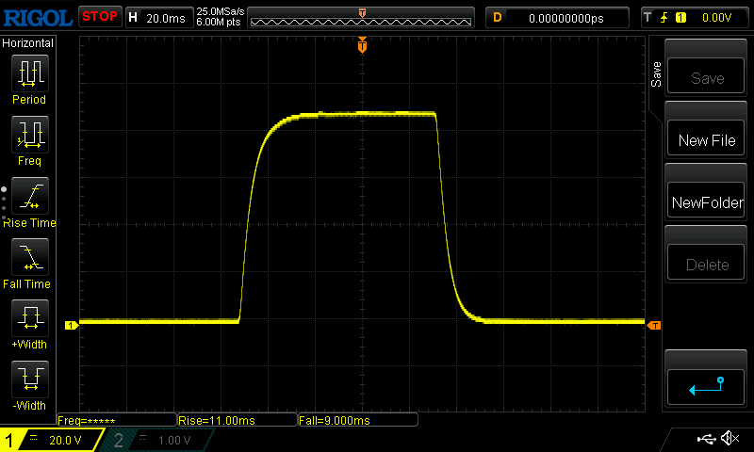Click the RIGOL logo
This screenshot has height=452, width=754.
[x=38, y=18]
